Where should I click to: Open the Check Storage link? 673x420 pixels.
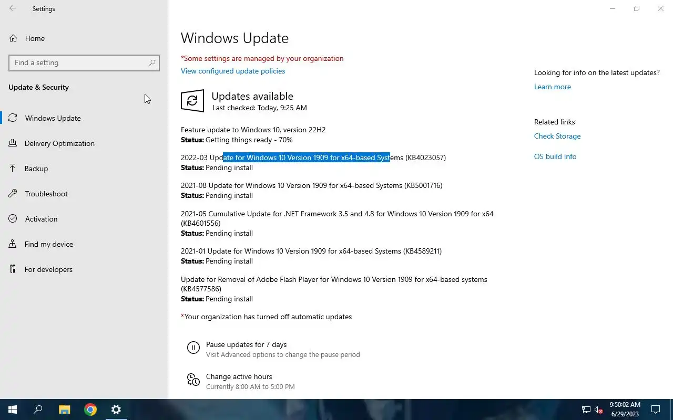click(x=557, y=136)
